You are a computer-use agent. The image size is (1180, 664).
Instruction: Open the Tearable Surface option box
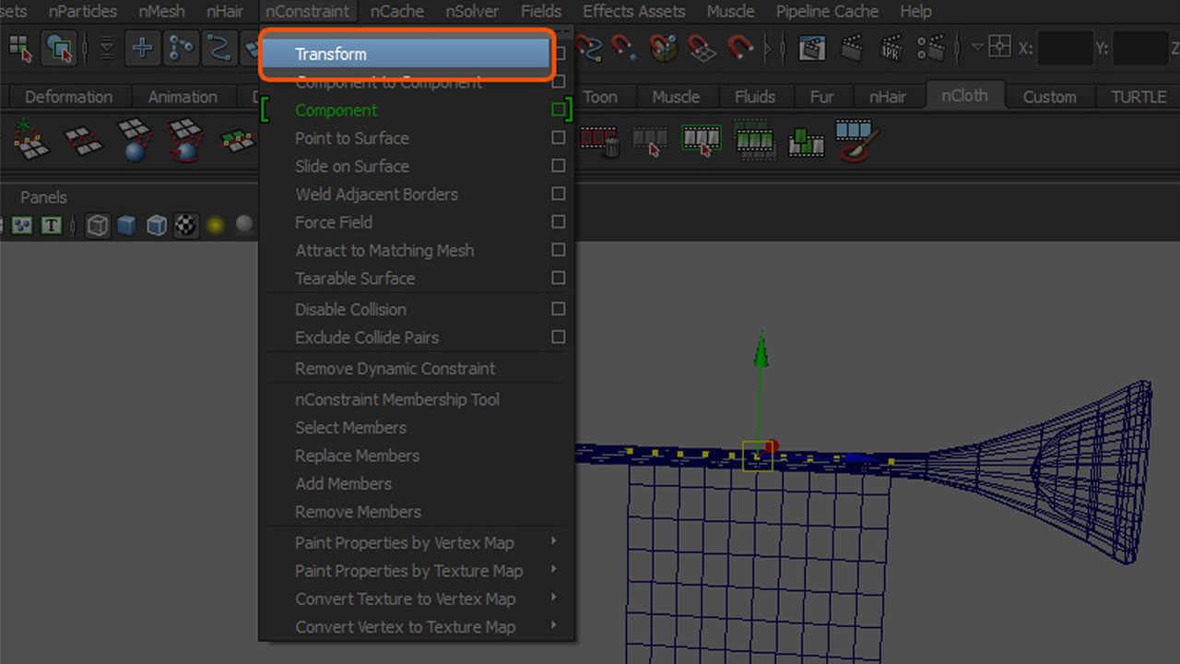(558, 279)
